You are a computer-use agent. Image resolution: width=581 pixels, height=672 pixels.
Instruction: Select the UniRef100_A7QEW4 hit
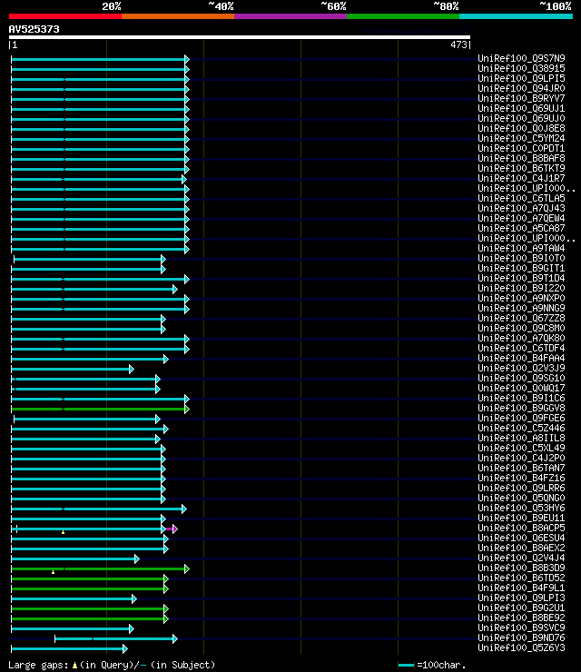pos(521,218)
